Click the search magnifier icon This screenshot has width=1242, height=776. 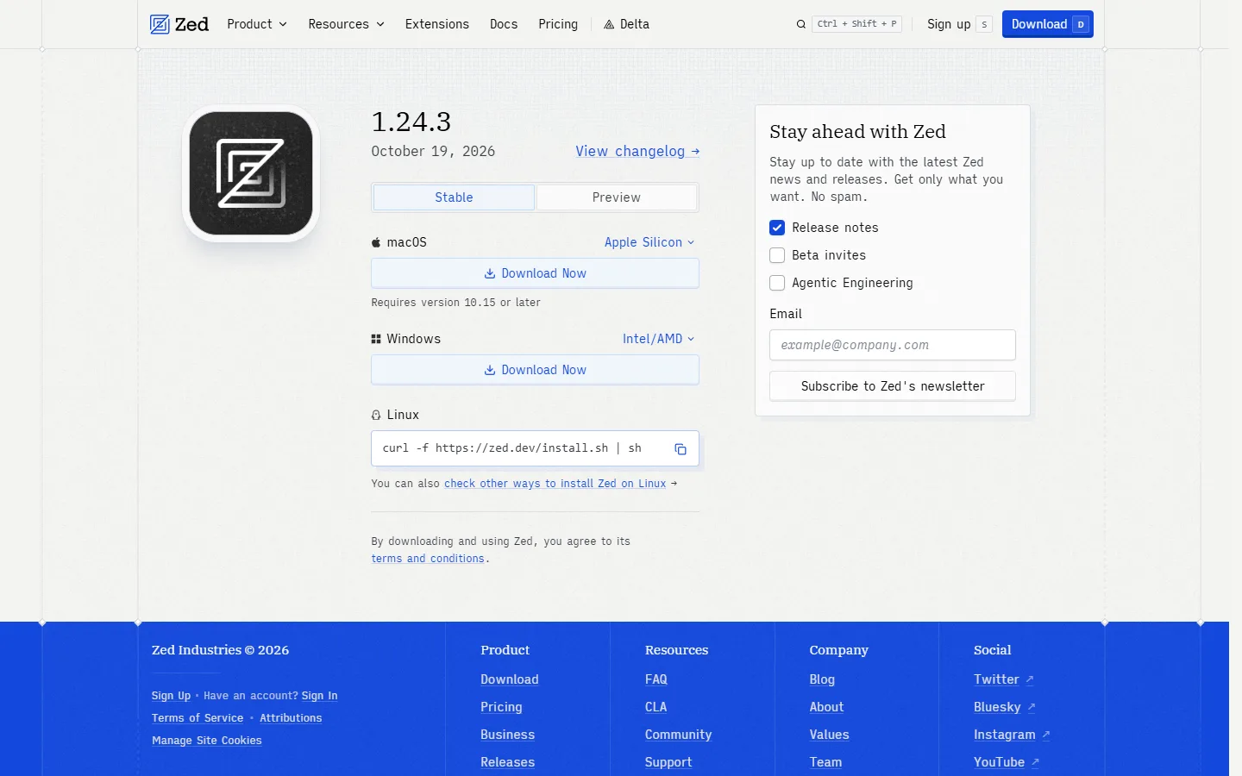(801, 24)
